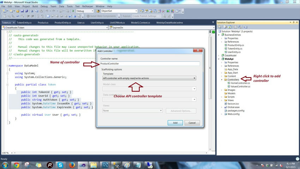This screenshot has height=169, width=300.
Task: Collapse the namespace DataModel code region
Action: point(7,65)
